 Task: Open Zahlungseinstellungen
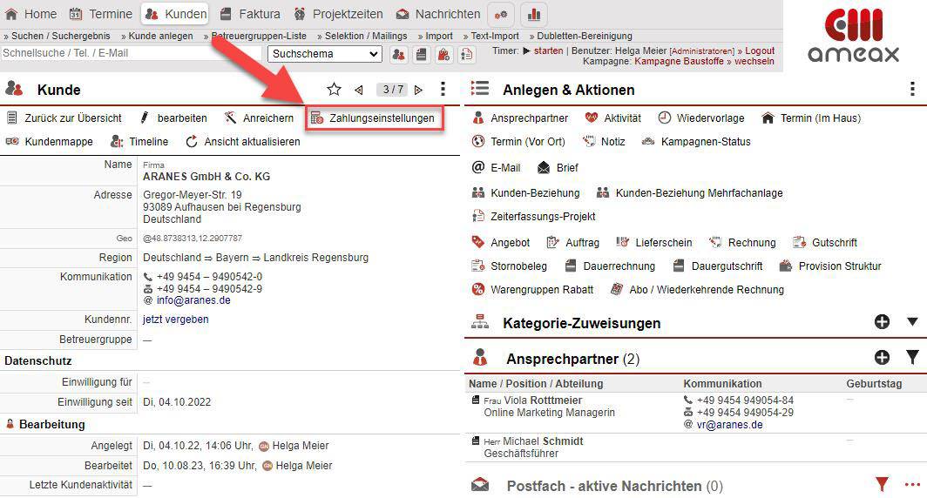375,118
